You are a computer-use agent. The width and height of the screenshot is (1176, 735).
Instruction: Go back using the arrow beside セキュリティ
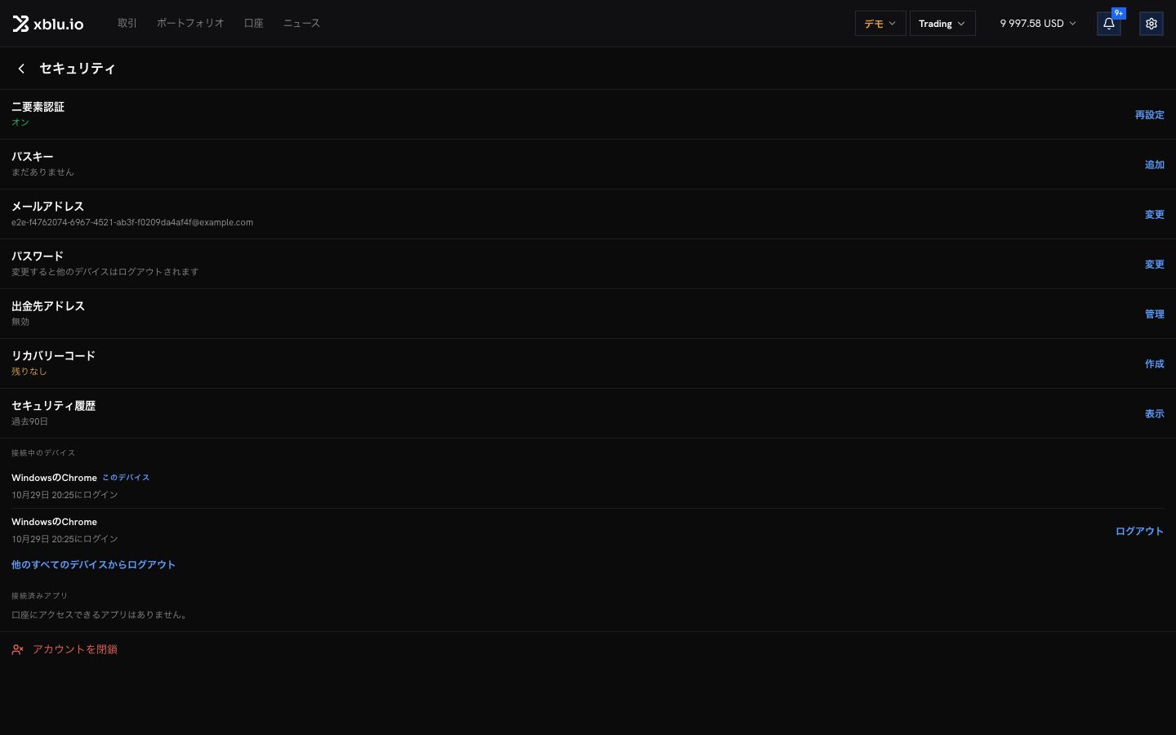[21, 69]
